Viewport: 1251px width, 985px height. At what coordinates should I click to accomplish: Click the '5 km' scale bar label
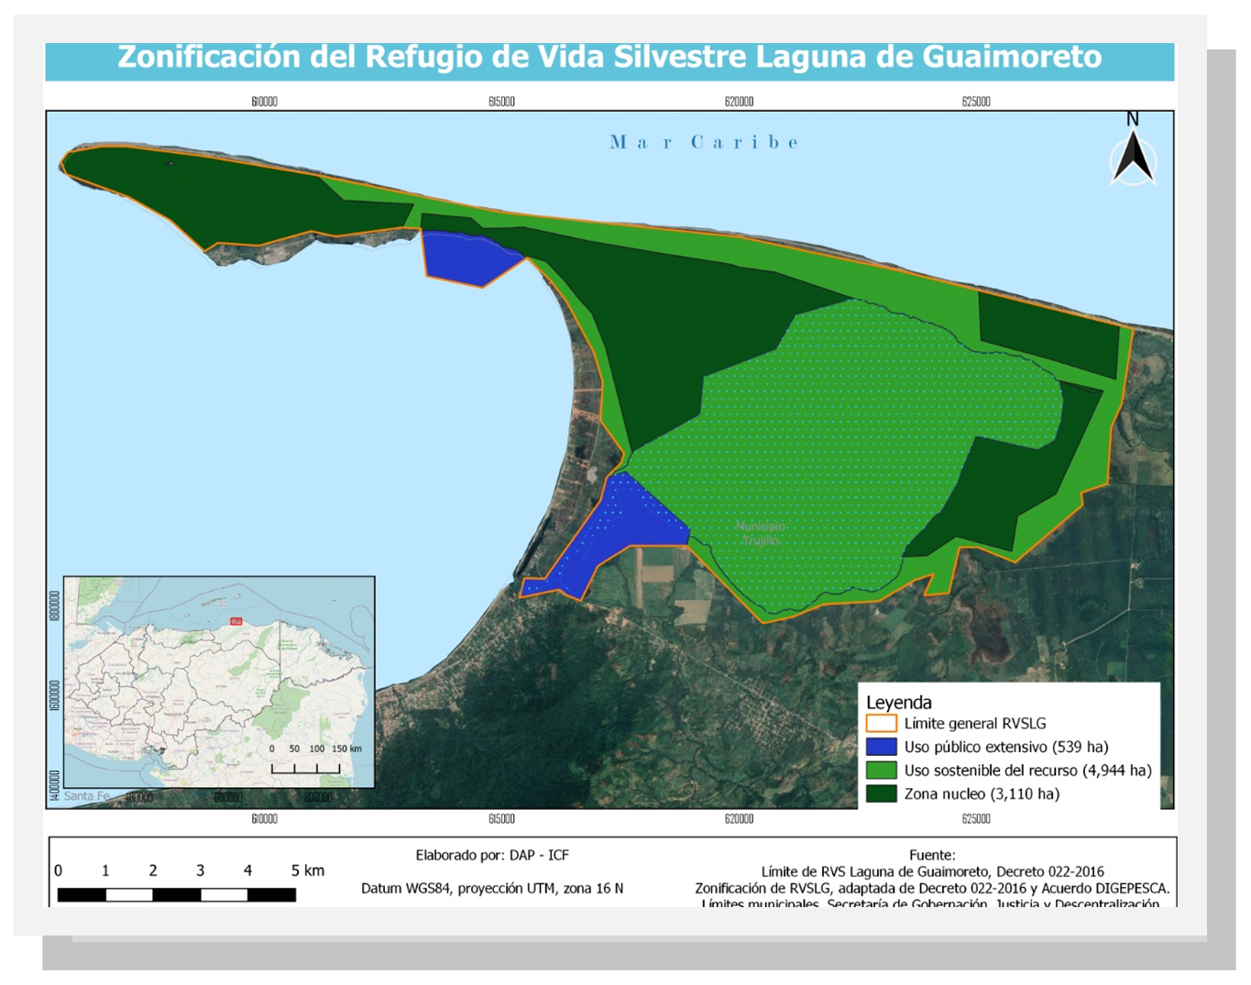pyautogui.click(x=308, y=870)
